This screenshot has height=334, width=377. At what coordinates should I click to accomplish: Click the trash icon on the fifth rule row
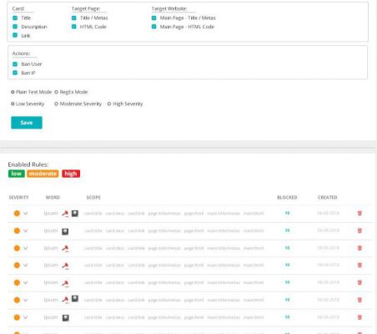point(359,282)
